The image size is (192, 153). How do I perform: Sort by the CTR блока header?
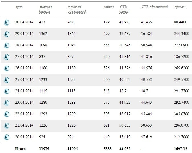point(124,9)
